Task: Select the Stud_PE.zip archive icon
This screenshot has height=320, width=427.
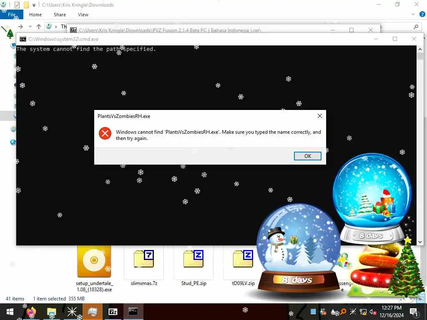Action: pos(193,259)
